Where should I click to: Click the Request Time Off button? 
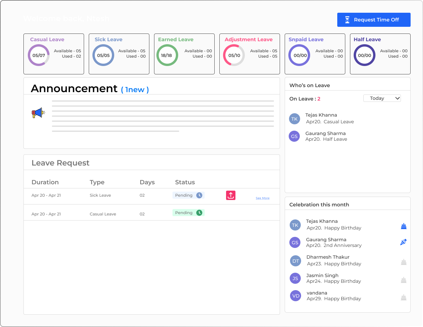(x=374, y=20)
